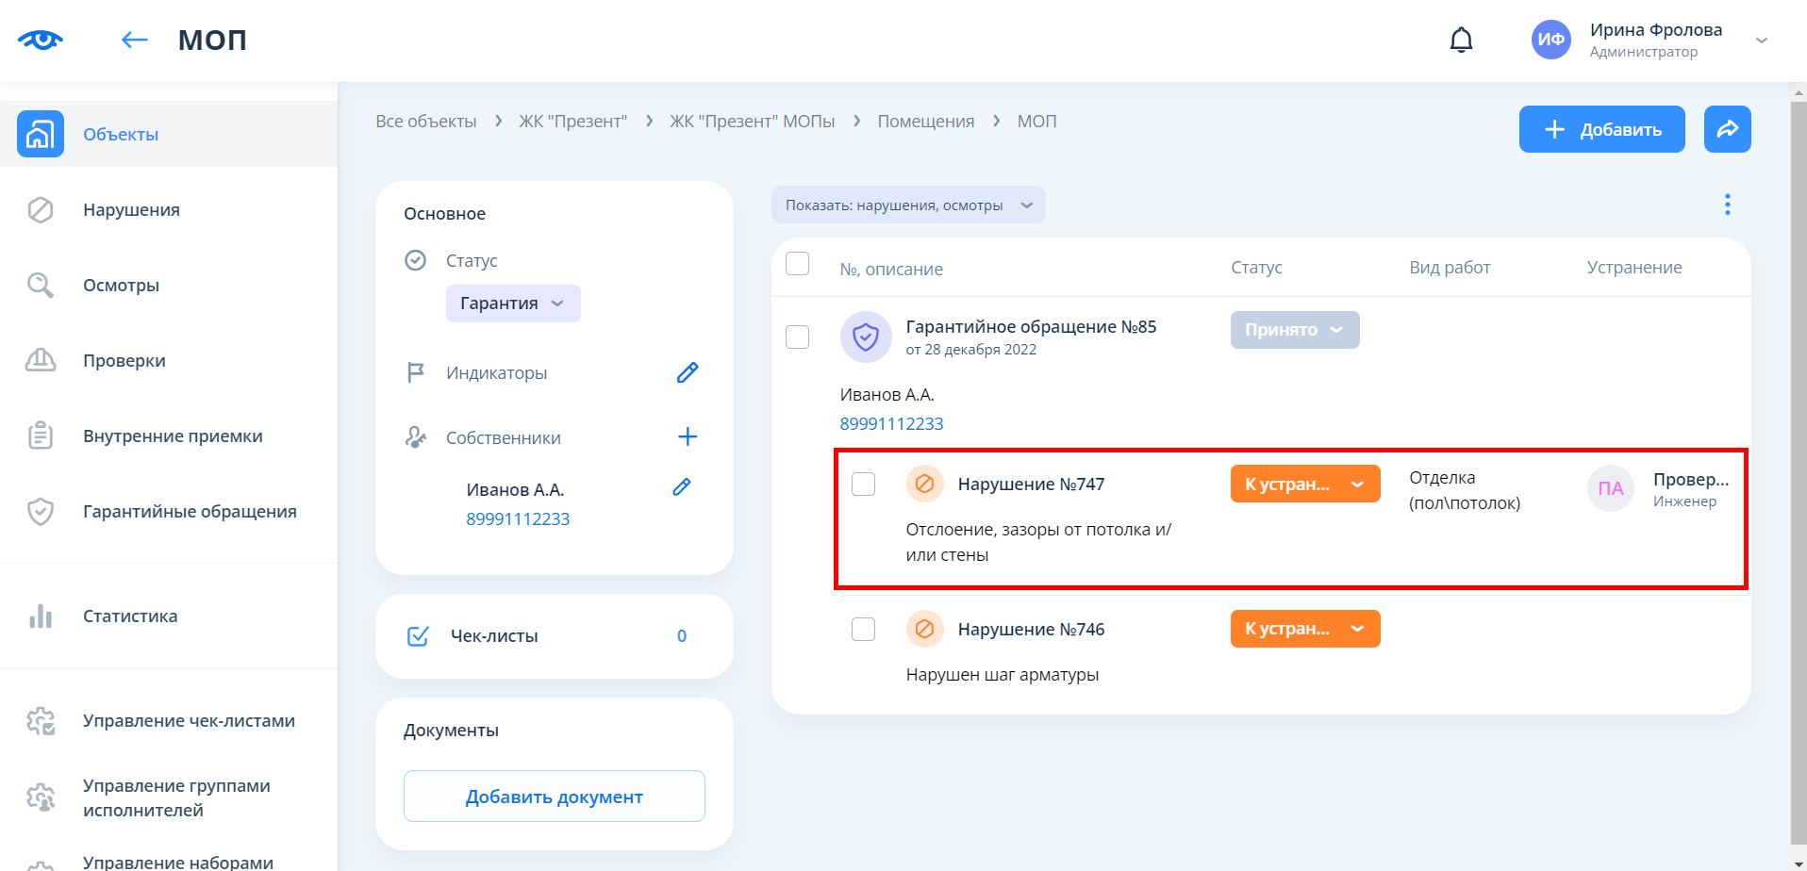The image size is (1807, 871).
Task: Go to Гарантийные обращения section
Action: coord(190,511)
